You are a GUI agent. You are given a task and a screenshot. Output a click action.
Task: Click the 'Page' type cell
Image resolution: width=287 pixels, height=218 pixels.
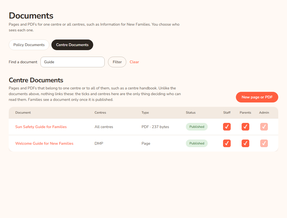[146, 143]
